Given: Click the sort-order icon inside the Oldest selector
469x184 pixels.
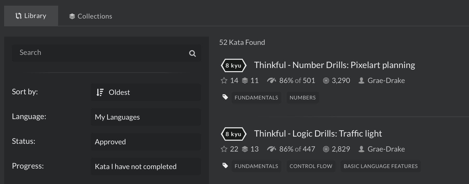Looking at the screenshot, I should [x=100, y=92].
